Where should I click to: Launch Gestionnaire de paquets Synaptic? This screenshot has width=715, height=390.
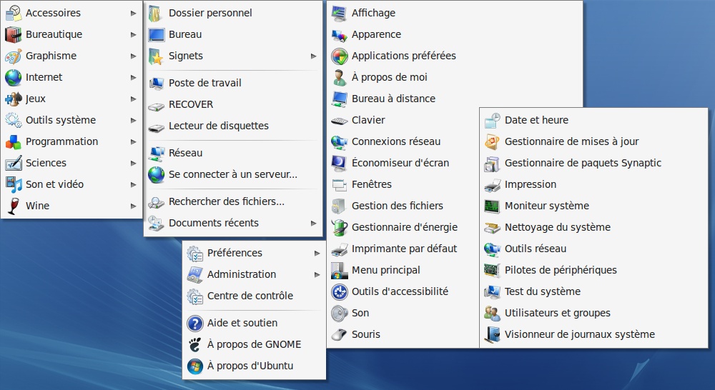coord(593,163)
